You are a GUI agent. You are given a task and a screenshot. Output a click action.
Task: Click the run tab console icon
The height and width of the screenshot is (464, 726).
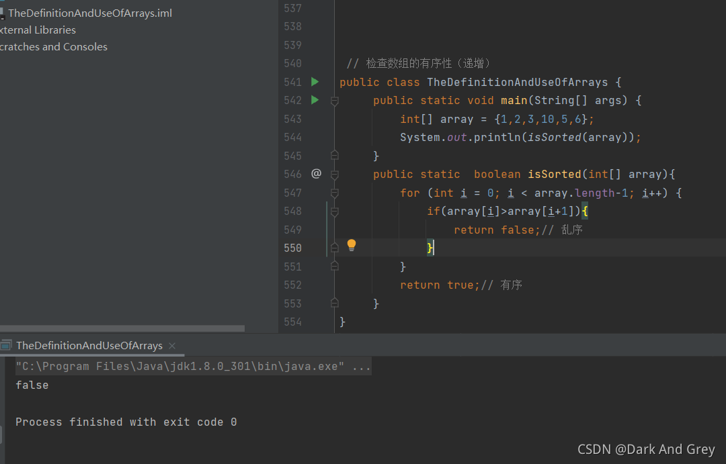(x=6, y=345)
